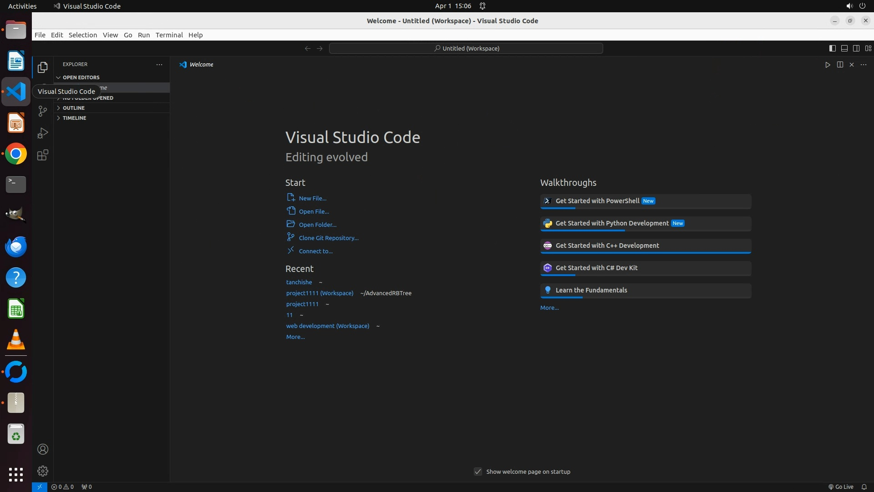Click the Go Live status bar button
The height and width of the screenshot is (492, 874).
coord(841,487)
